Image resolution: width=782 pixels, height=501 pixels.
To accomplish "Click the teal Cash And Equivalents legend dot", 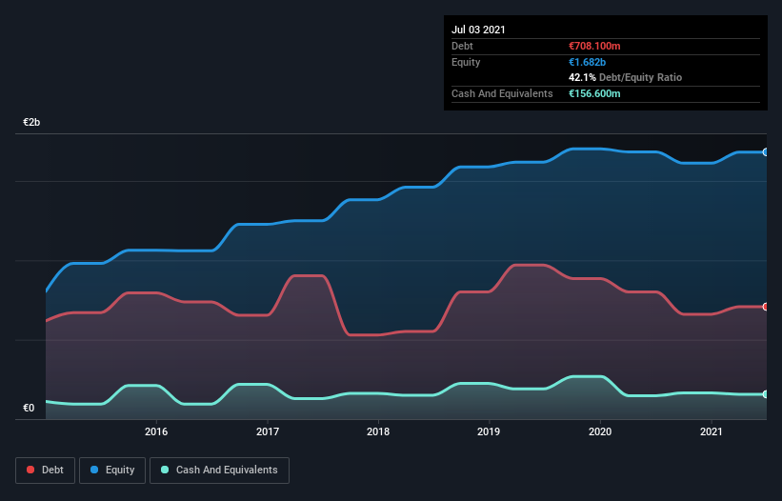I will pyautogui.click(x=165, y=470).
